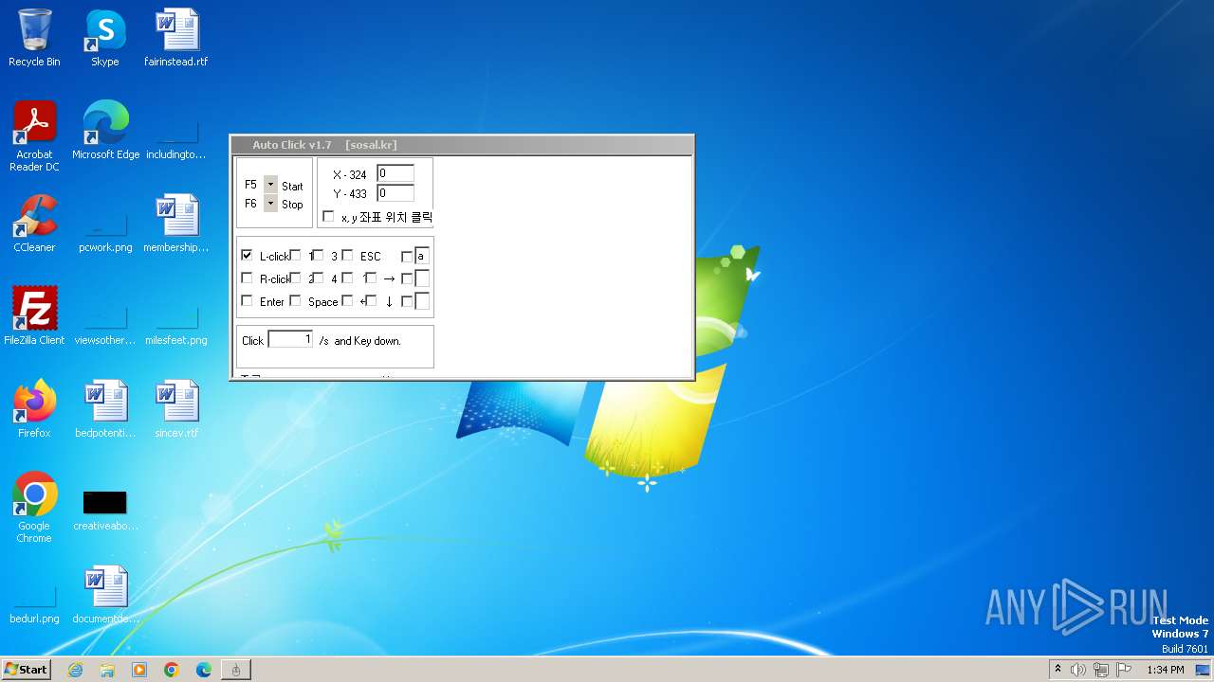Viewport: 1214px width, 682px height.
Task: Select the FileZilla Client desktop shortcut
Action: pos(34,315)
